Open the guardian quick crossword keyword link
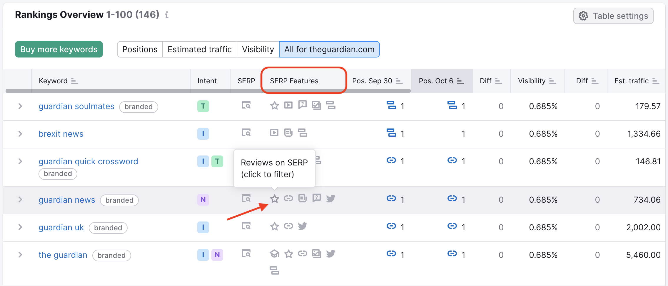 click(x=88, y=161)
